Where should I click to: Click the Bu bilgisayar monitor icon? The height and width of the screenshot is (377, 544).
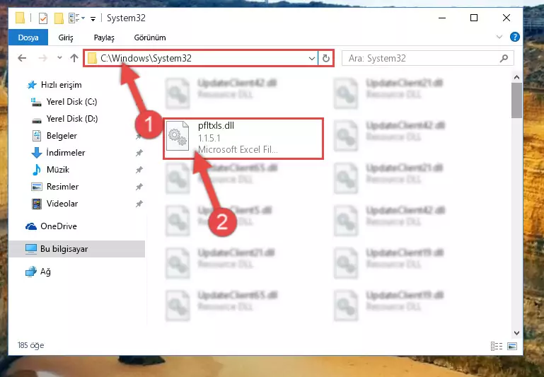[31, 249]
